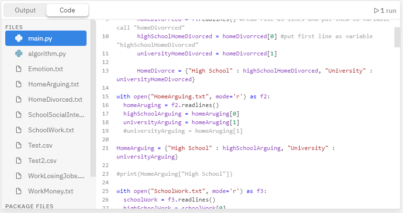Click the document icon beside SchoolWork.txt

pos(19,130)
